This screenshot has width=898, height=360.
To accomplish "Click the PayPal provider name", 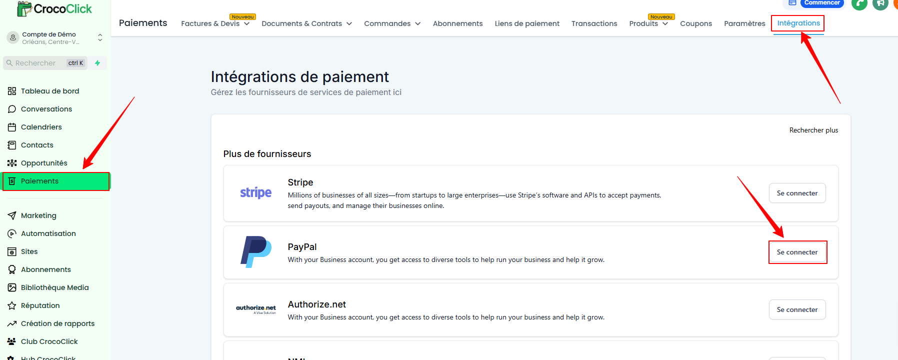I will click(302, 247).
